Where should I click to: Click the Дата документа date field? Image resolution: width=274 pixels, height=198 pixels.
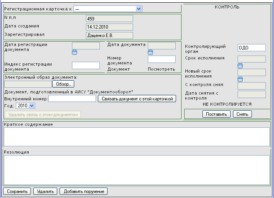[162, 46]
